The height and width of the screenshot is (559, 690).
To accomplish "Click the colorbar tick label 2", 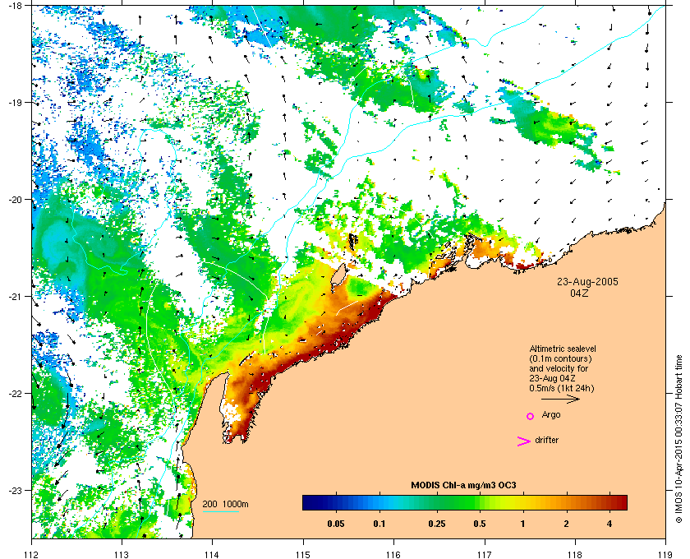I will tap(566, 524).
